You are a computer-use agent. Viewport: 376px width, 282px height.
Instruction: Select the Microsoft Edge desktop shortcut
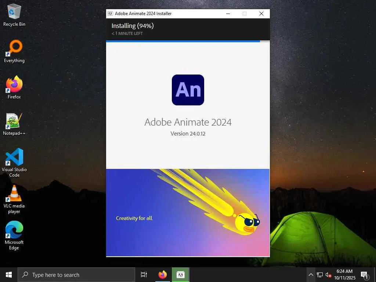(x=14, y=236)
